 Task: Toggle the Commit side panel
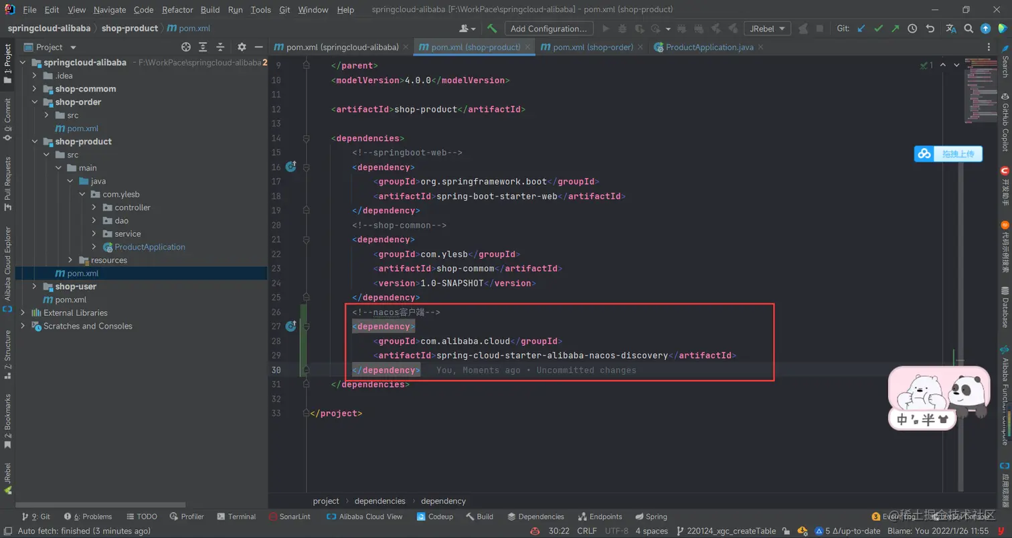[x=7, y=119]
